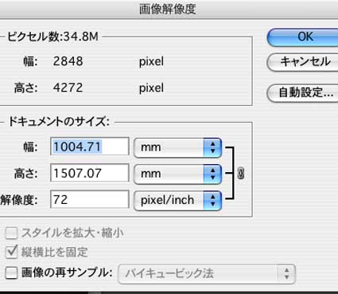Click the 解像度 field showing 72

(x=90, y=199)
